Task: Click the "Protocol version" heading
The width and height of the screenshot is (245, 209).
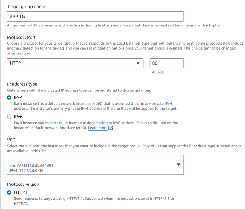Action: click(23, 184)
